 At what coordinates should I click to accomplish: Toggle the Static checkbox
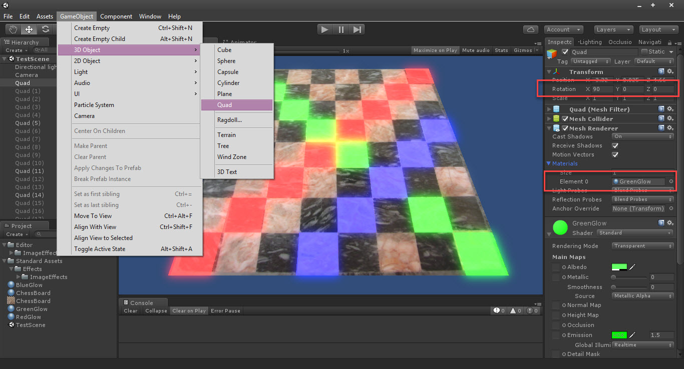[644, 51]
